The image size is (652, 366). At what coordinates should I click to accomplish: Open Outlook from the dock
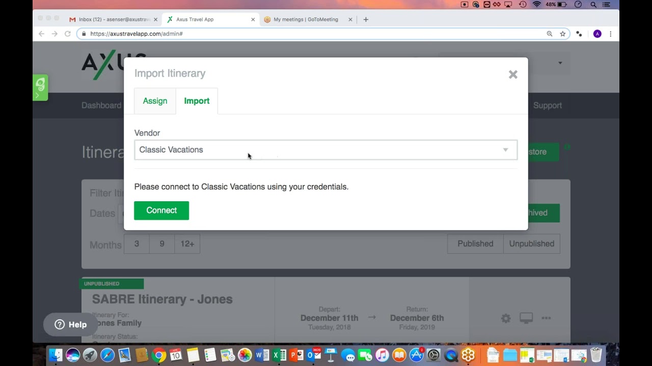314,355
